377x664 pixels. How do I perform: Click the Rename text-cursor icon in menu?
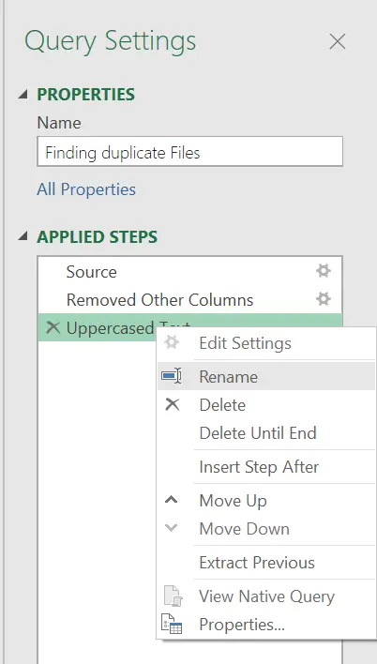coord(172,376)
